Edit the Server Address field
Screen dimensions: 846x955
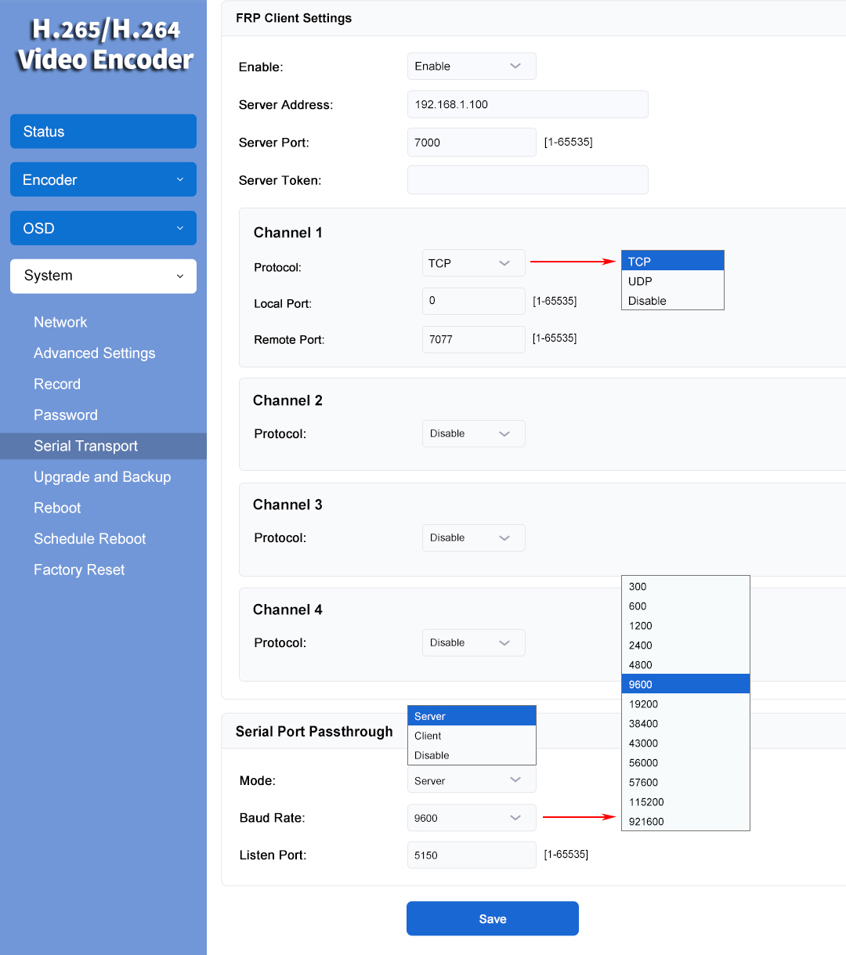pyautogui.click(x=528, y=104)
